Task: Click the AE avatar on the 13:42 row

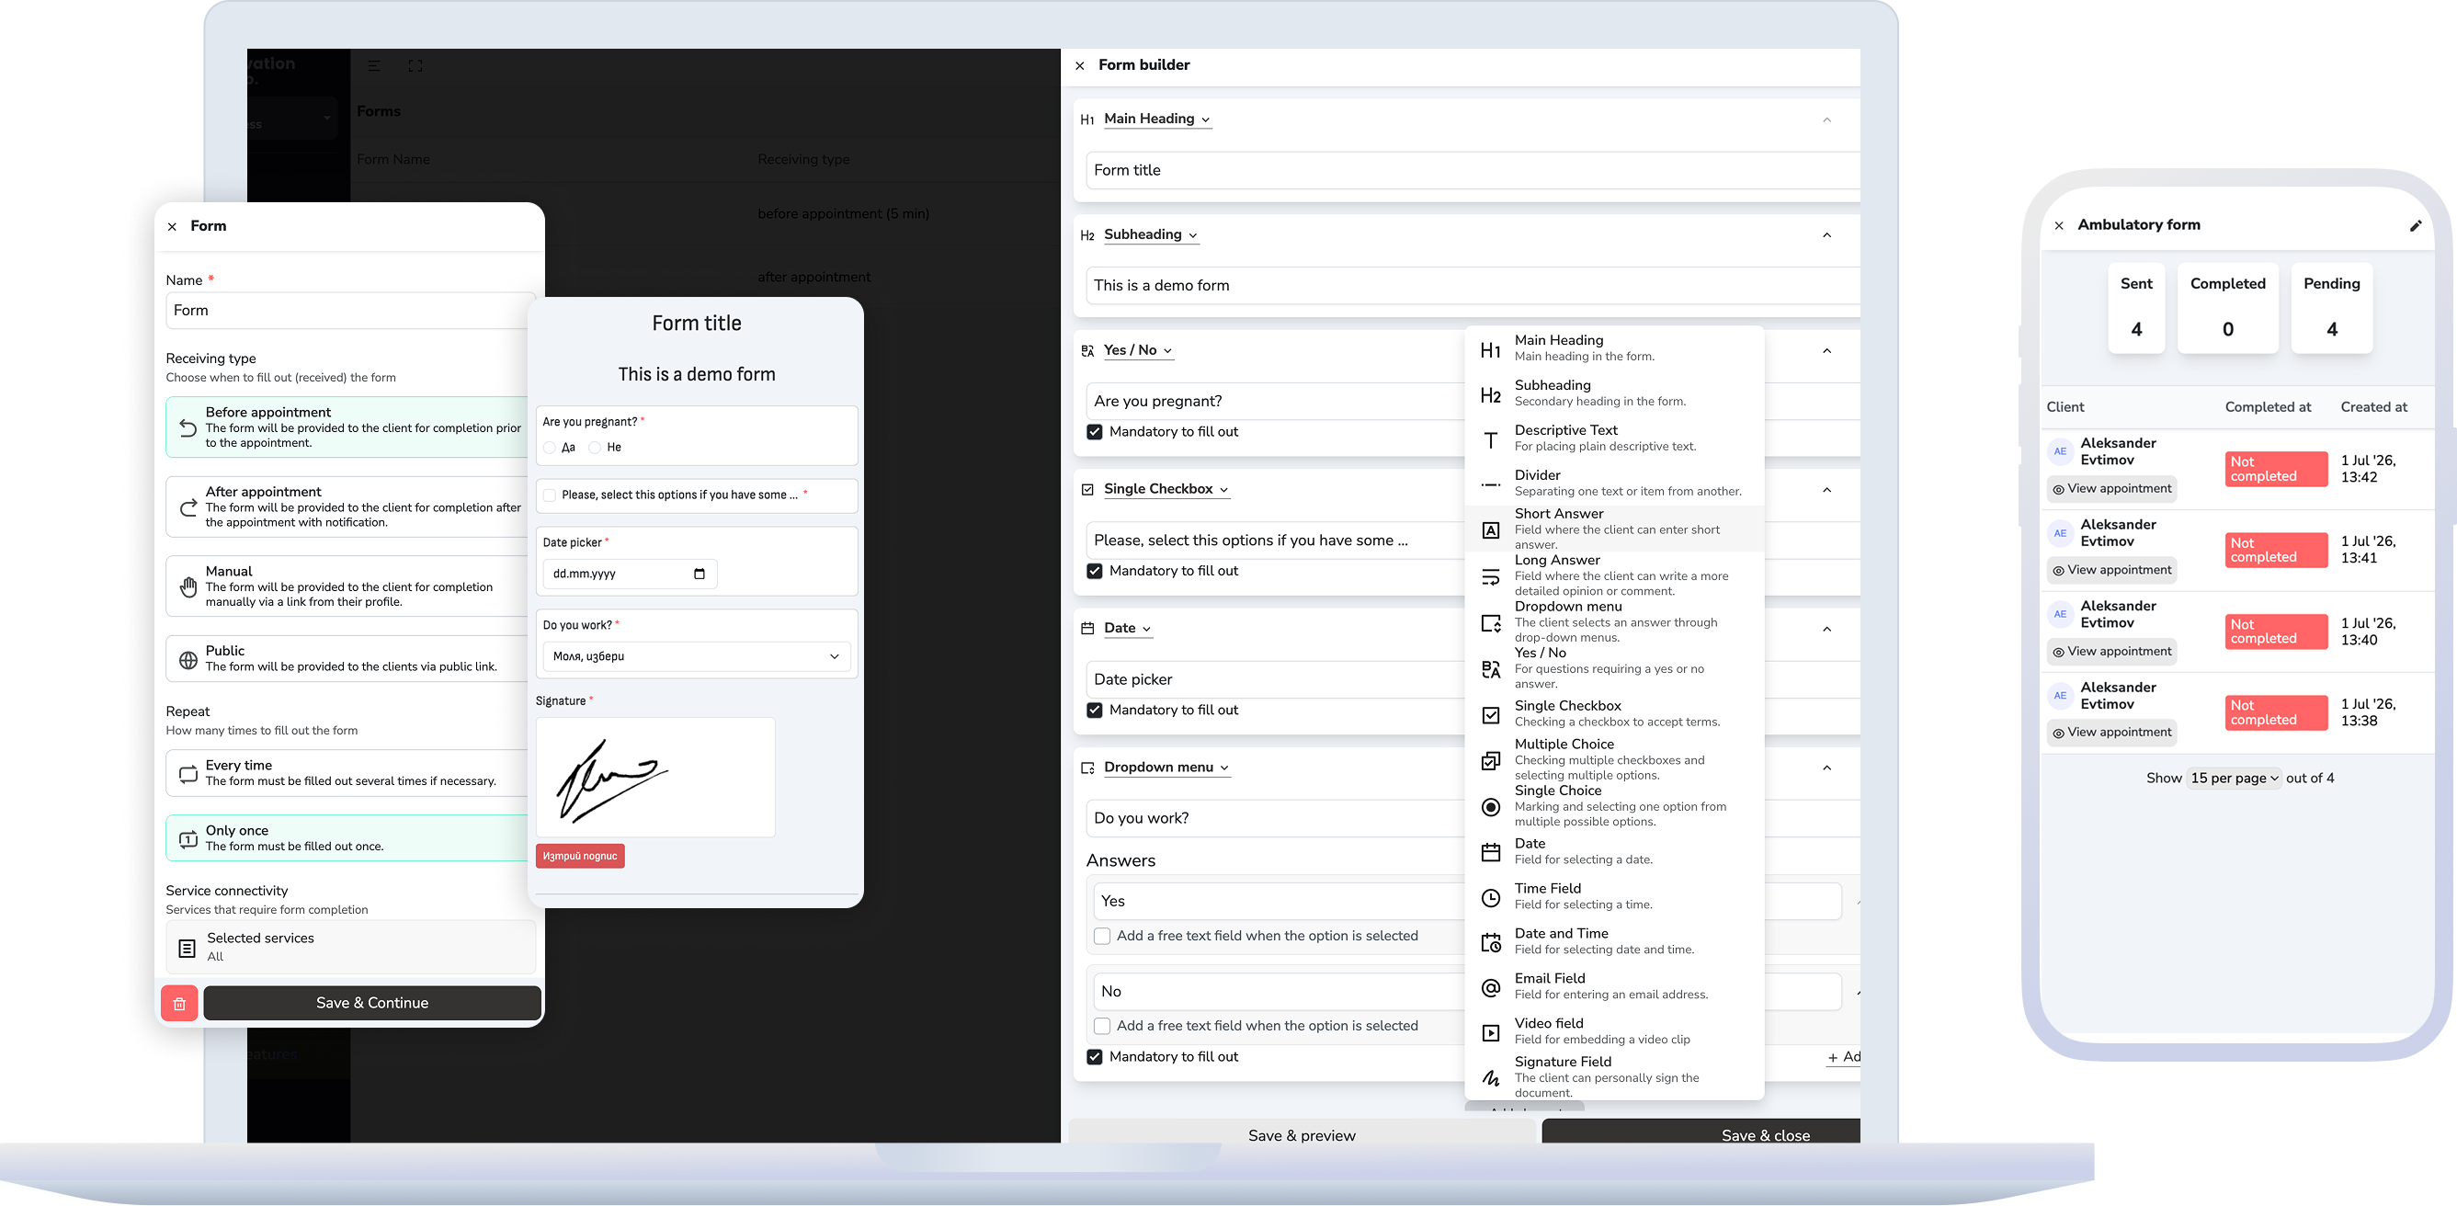Action: (x=2060, y=451)
